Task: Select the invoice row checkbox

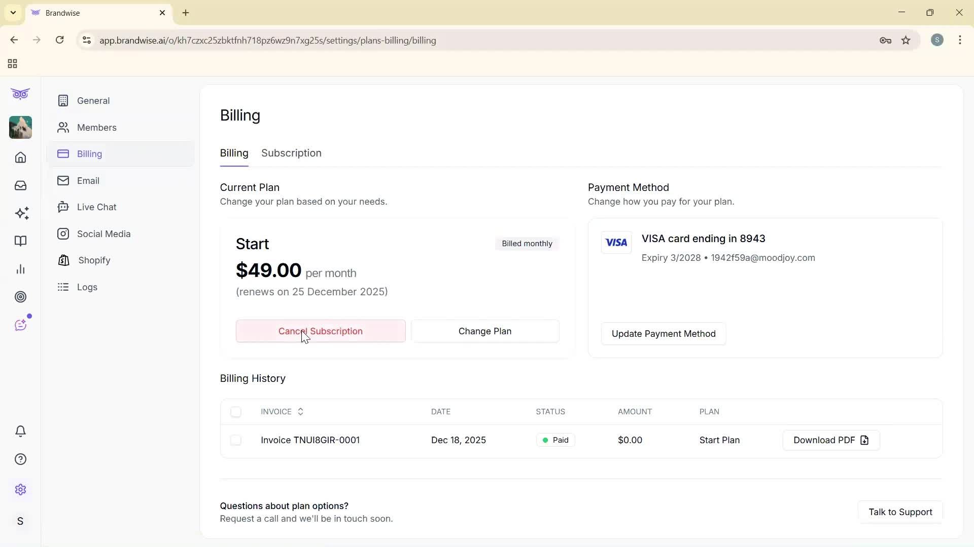Action: coord(236,440)
